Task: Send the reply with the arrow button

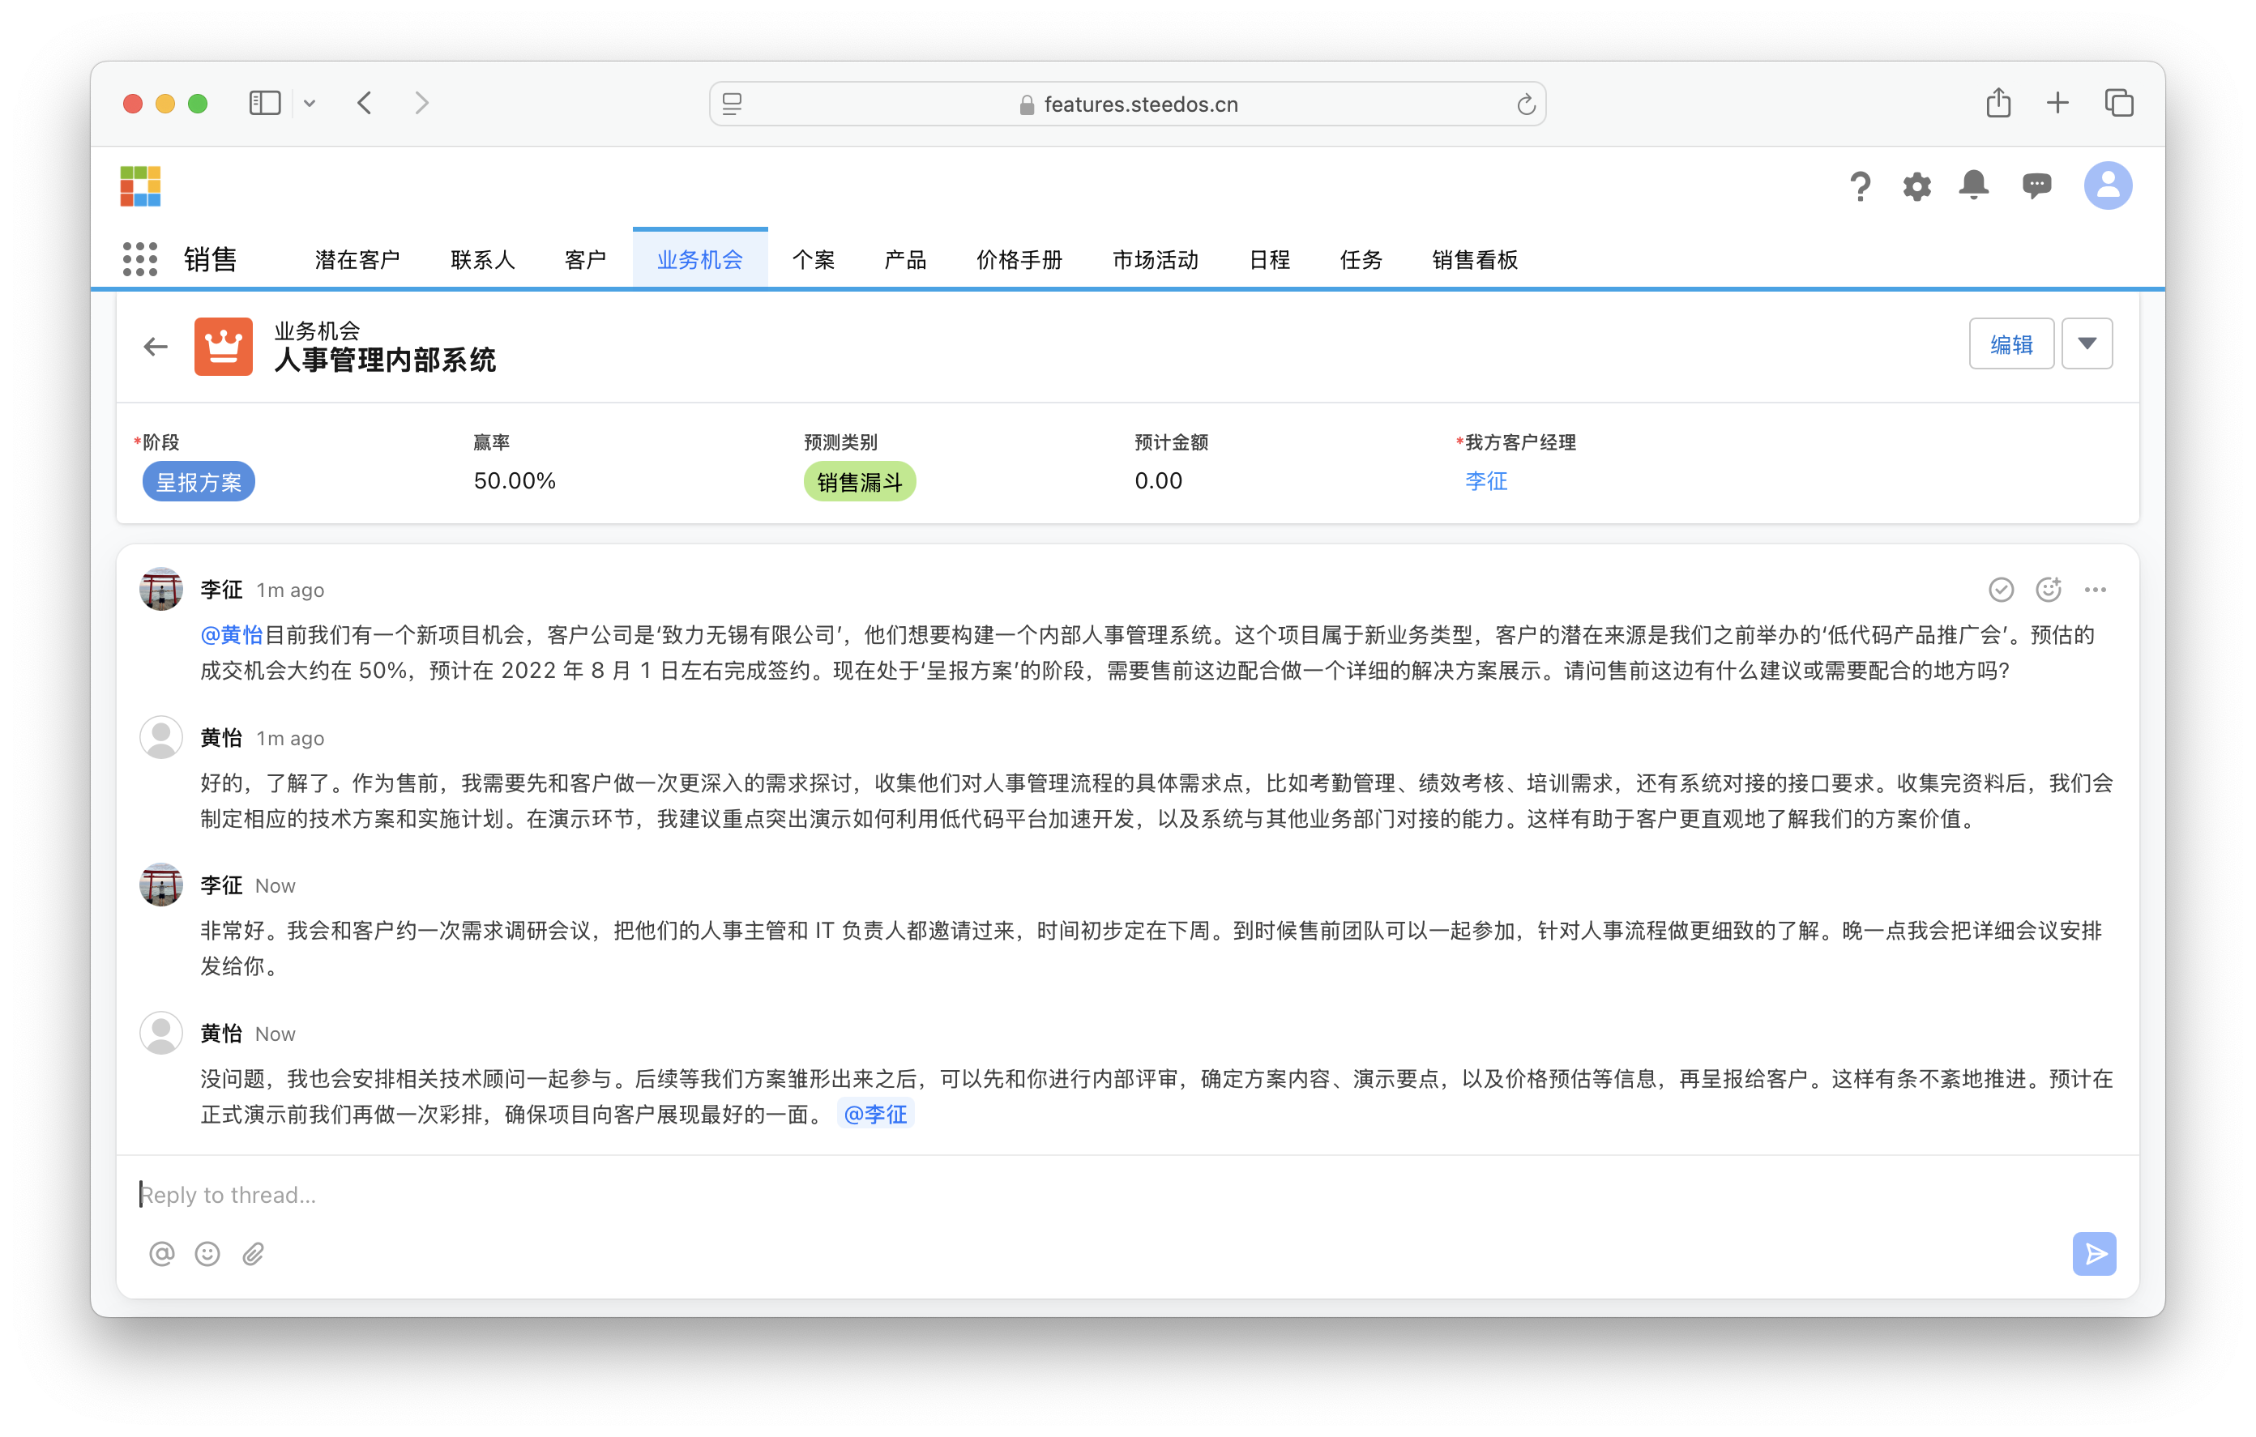Action: (2094, 1253)
